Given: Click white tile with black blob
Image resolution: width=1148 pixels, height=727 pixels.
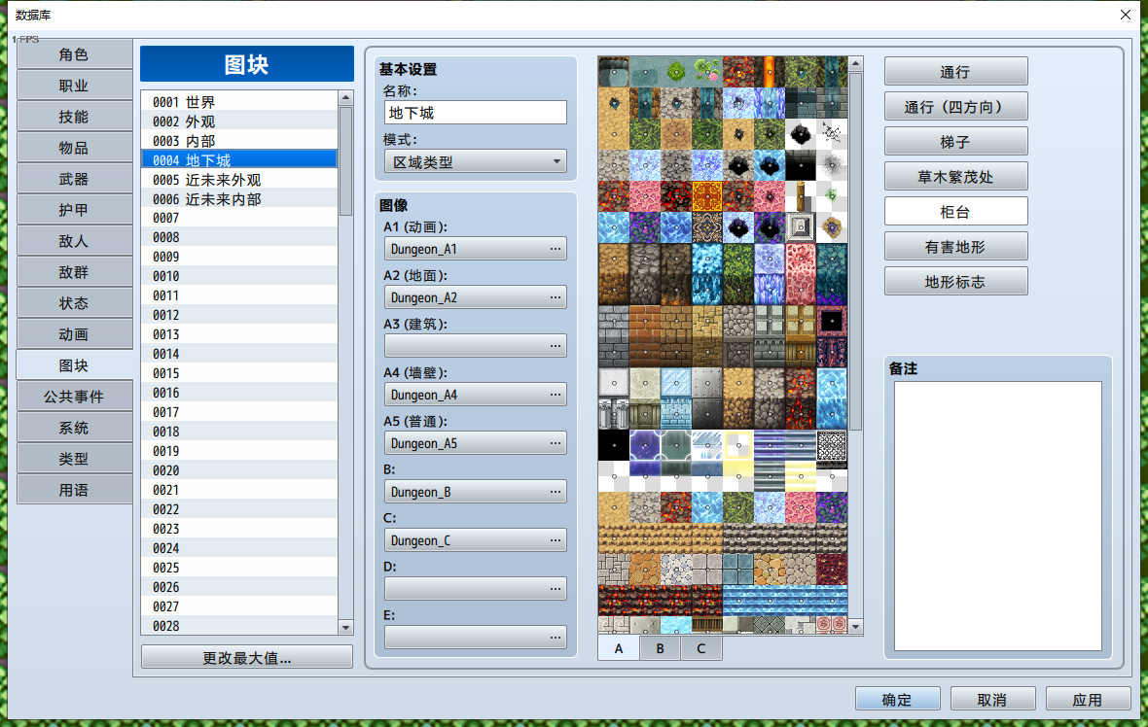Looking at the screenshot, I should click(x=801, y=134).
